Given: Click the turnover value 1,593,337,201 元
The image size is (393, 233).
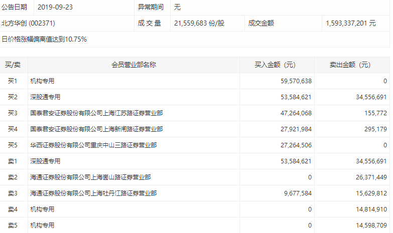Looking at the screenshot, I should click(351, 23).
